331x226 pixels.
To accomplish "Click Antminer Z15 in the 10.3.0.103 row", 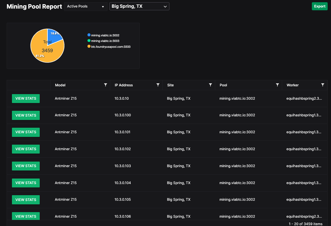I will pyautogui.click(x=66, y=166).
